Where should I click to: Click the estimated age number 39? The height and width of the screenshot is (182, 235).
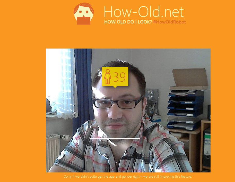(x=119, y=77)
